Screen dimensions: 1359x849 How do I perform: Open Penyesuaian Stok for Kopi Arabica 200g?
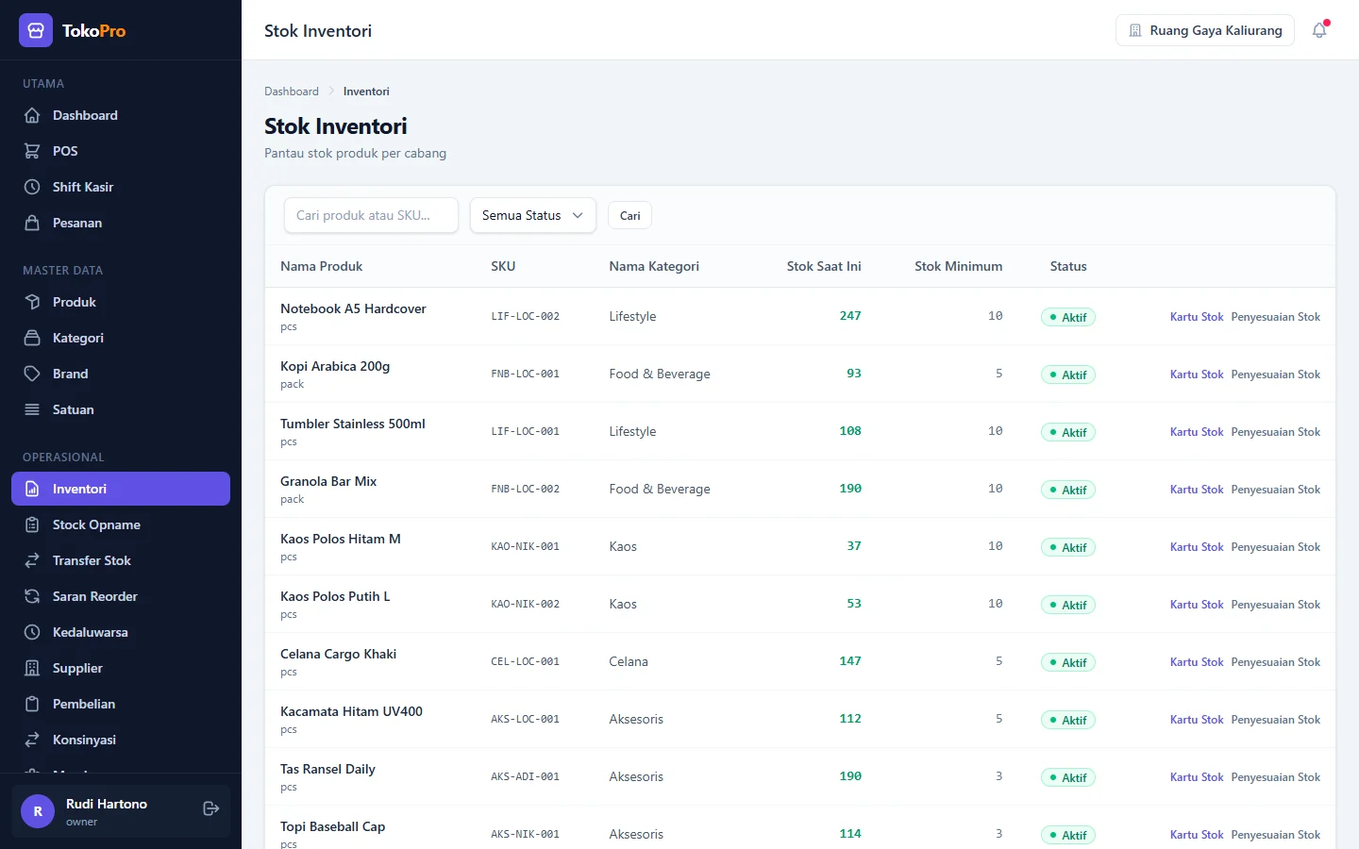coord(1276,375)
